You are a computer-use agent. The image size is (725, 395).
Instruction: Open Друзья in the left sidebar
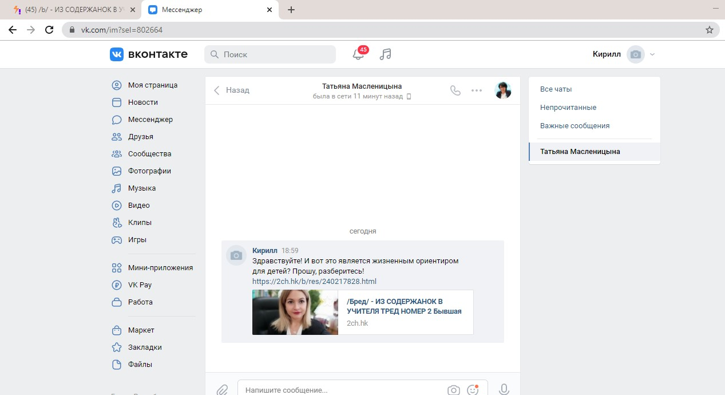[x=140, y=137]
